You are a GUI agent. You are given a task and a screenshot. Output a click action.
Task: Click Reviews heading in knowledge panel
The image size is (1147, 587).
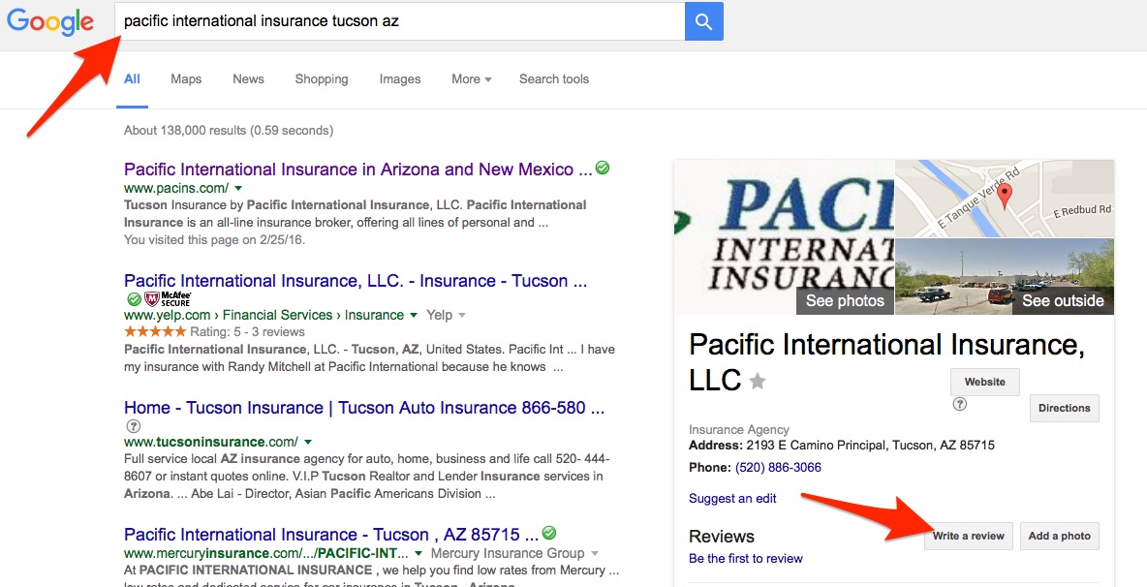click(x=722, y=537)
